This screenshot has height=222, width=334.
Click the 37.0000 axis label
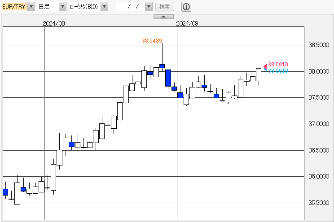coord(319,124)
